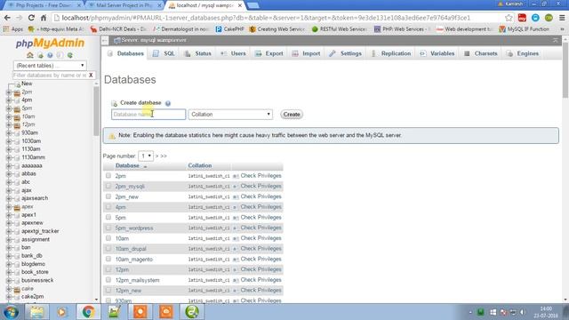Go to the browser home page icon
This screenshot has height=320, width=569.
(44, 18)
